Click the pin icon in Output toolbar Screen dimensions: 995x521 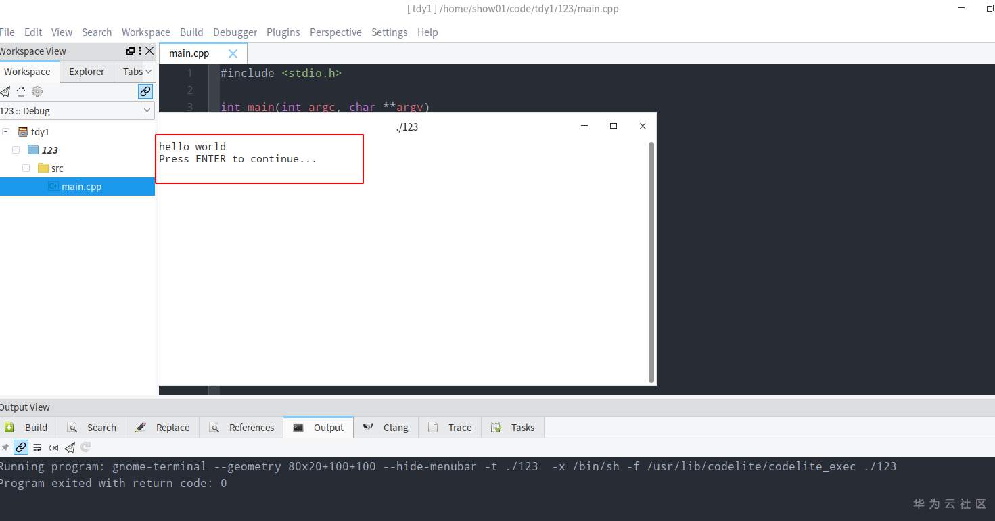(5, 447)
